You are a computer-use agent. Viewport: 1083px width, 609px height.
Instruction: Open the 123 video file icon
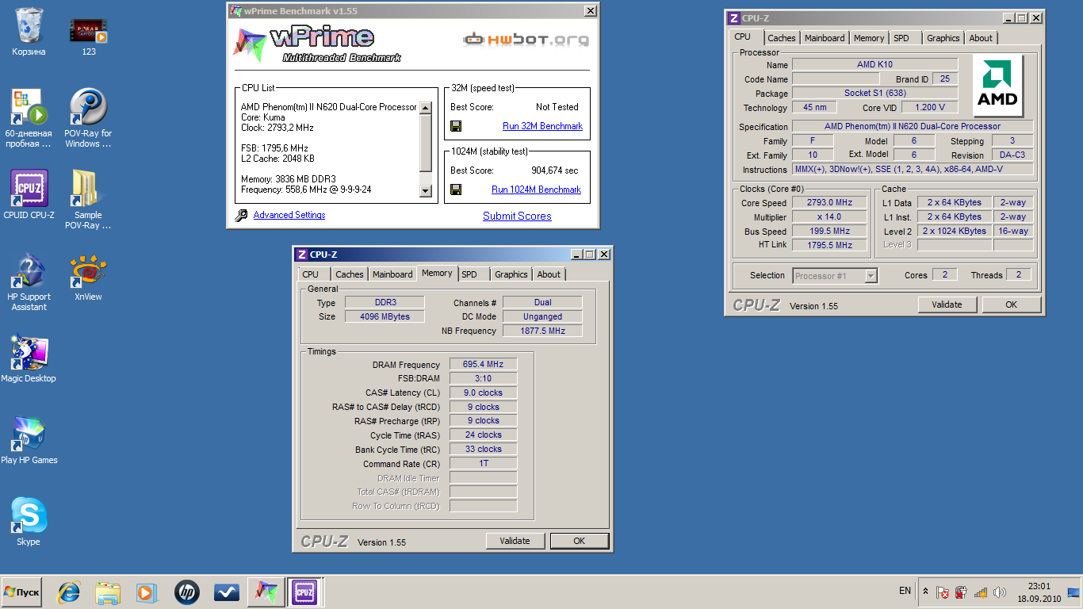pyautogui.click(x=88, y=37)
